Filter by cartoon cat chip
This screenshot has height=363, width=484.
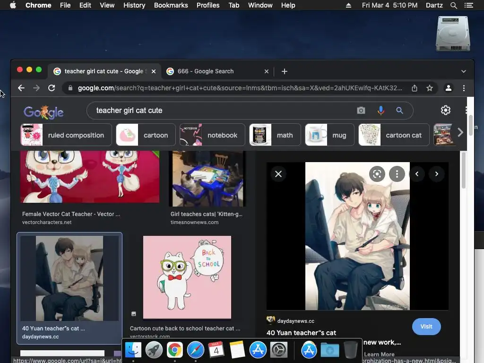[394, 135]
